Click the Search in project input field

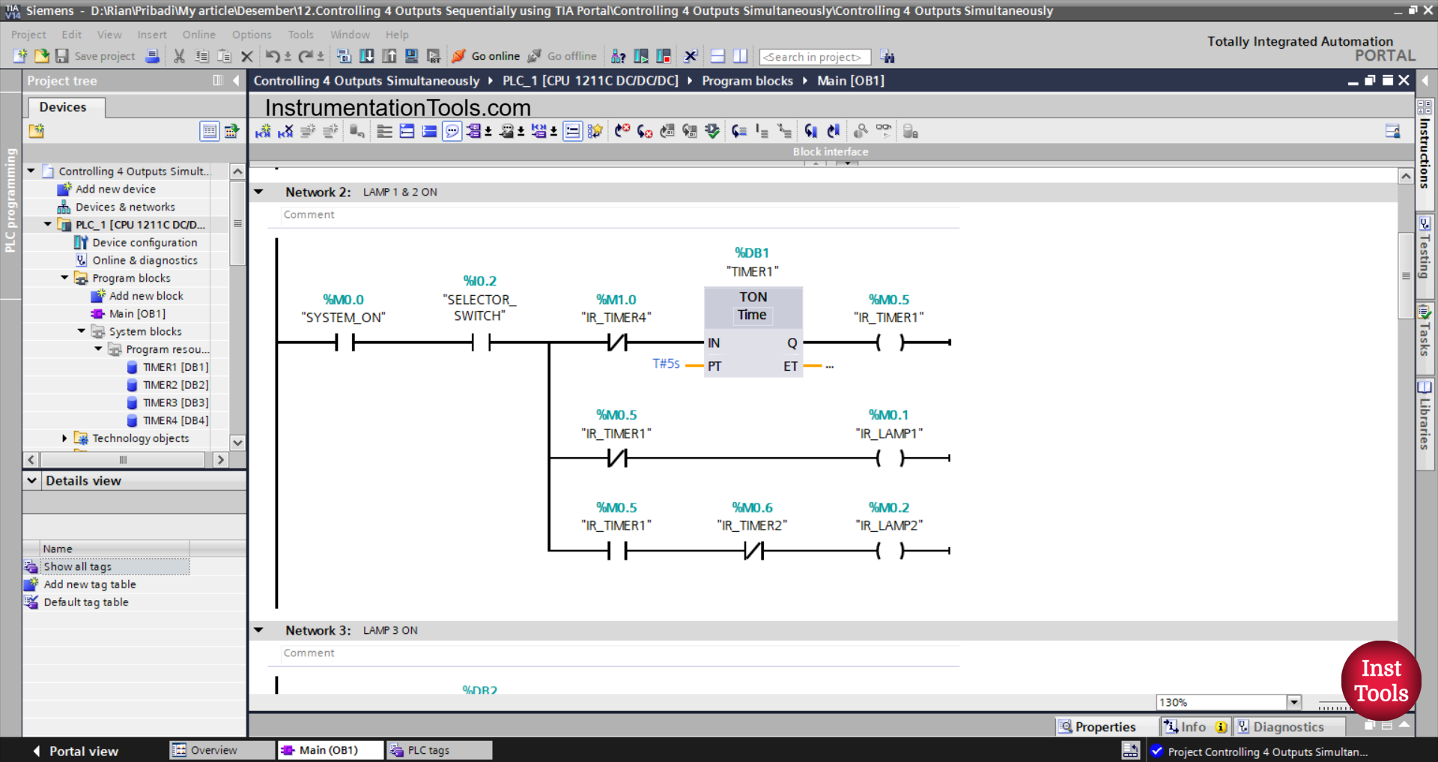[814, 56]
